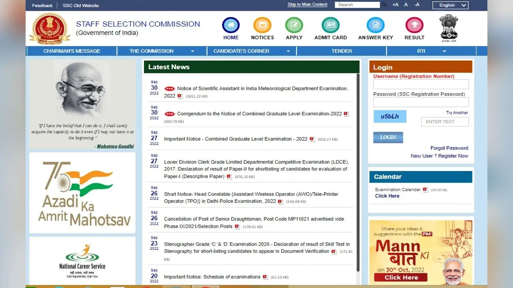
Task: Open the HOME circular icon
Action: point(231,26)
